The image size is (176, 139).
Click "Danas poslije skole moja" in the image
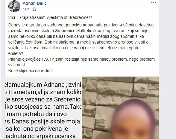[x=46, y=122]
